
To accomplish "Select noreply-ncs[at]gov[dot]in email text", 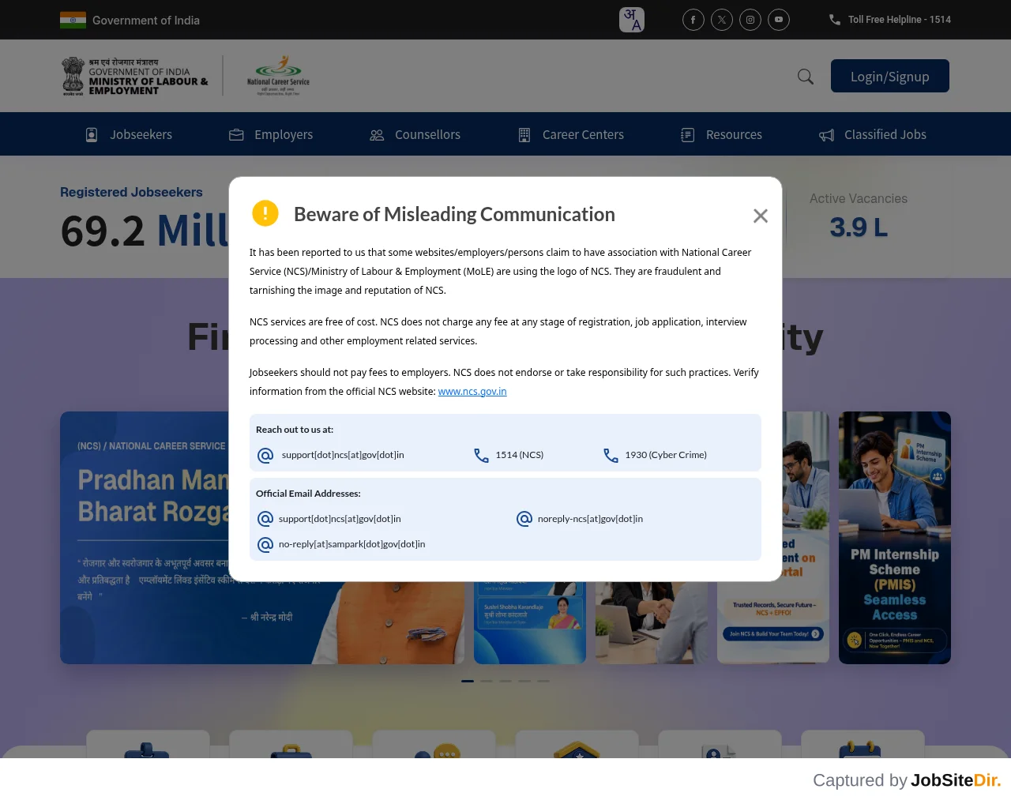I will [x=590, y=519].
